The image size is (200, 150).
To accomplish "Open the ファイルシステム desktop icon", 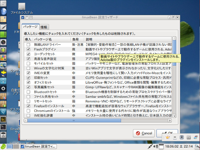I will pos(22,8).
